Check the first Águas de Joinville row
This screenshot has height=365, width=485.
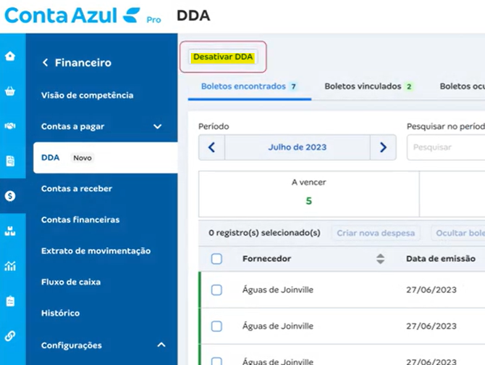click(216, 290)
